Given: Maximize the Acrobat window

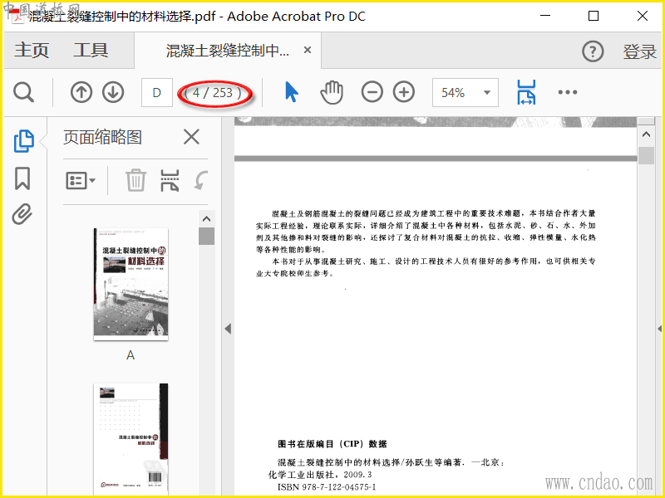Looking at the screenshot, I should pos(594,16).
